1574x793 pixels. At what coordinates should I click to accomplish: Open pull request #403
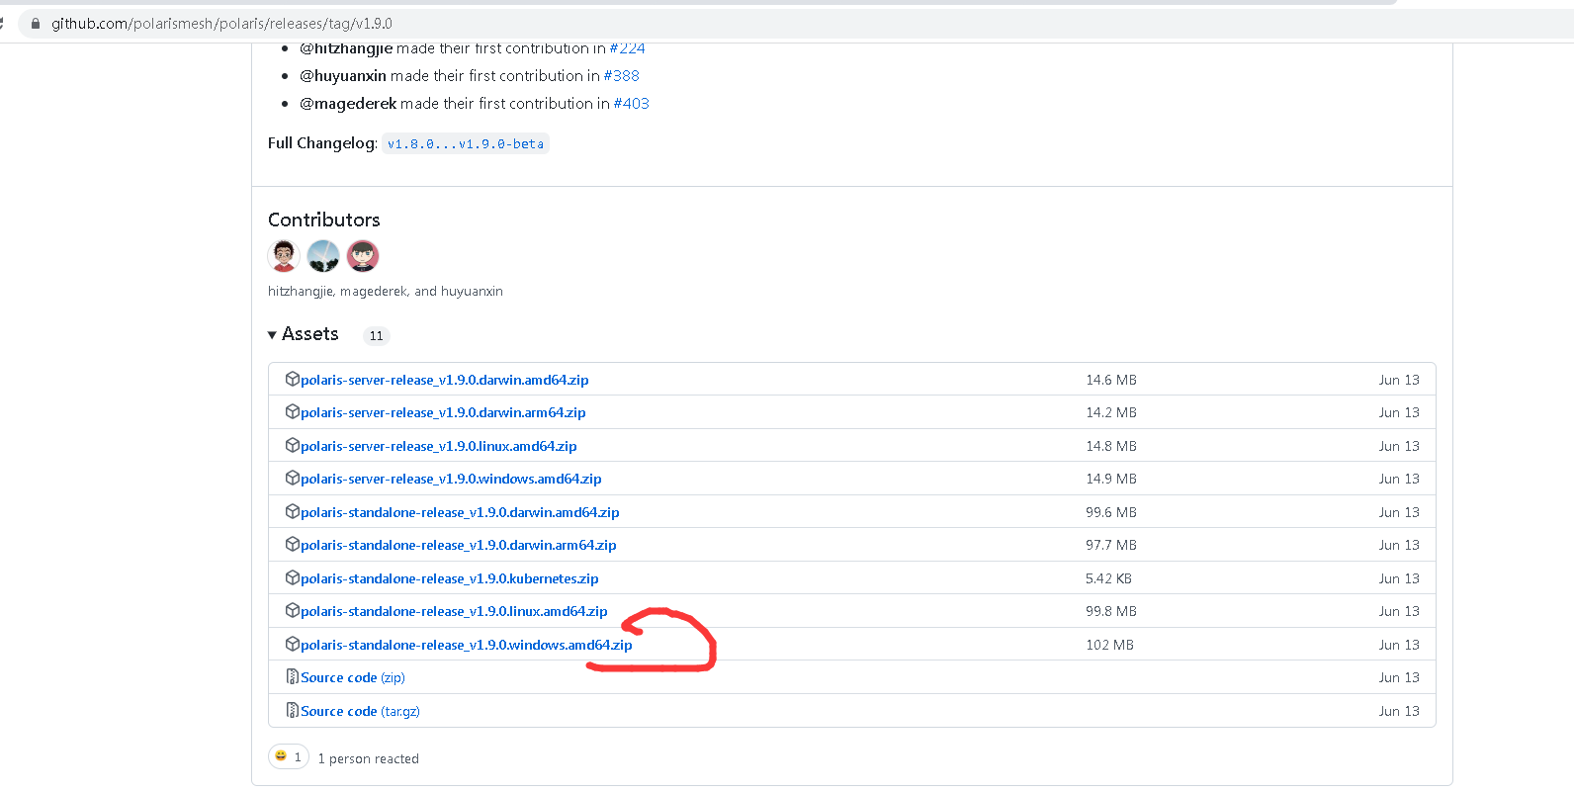point(631,103)
